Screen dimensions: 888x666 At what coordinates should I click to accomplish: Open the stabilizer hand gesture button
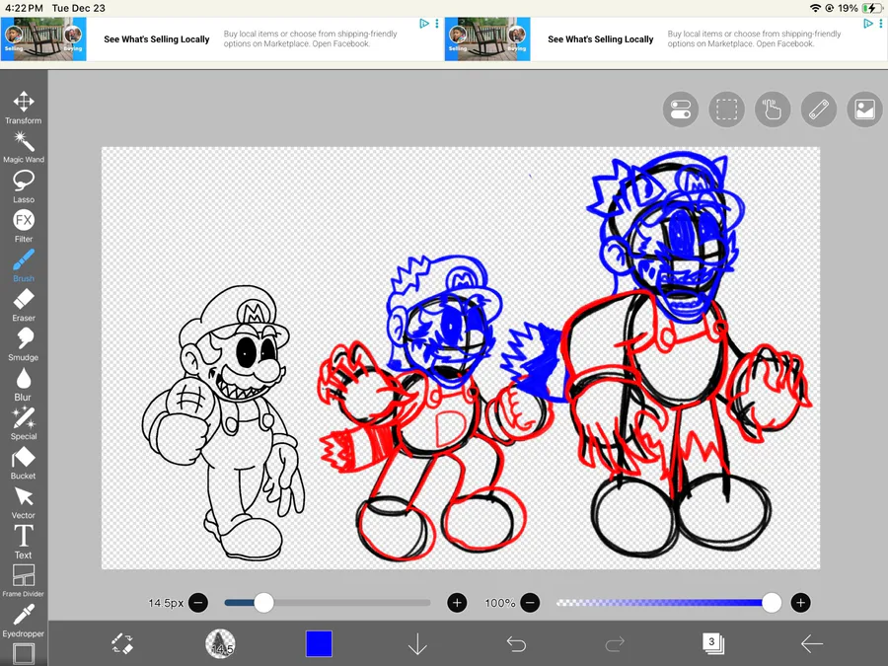tap(773, 110)
